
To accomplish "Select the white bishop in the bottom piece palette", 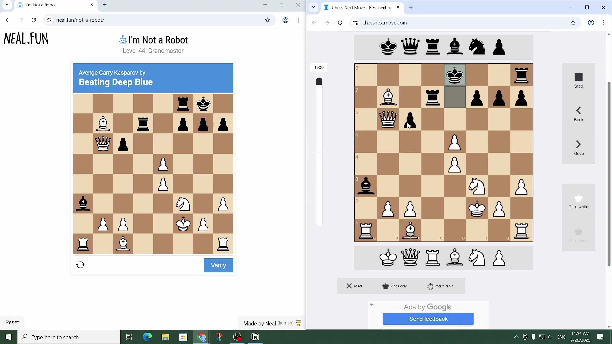I will click(x=455, y=257).
